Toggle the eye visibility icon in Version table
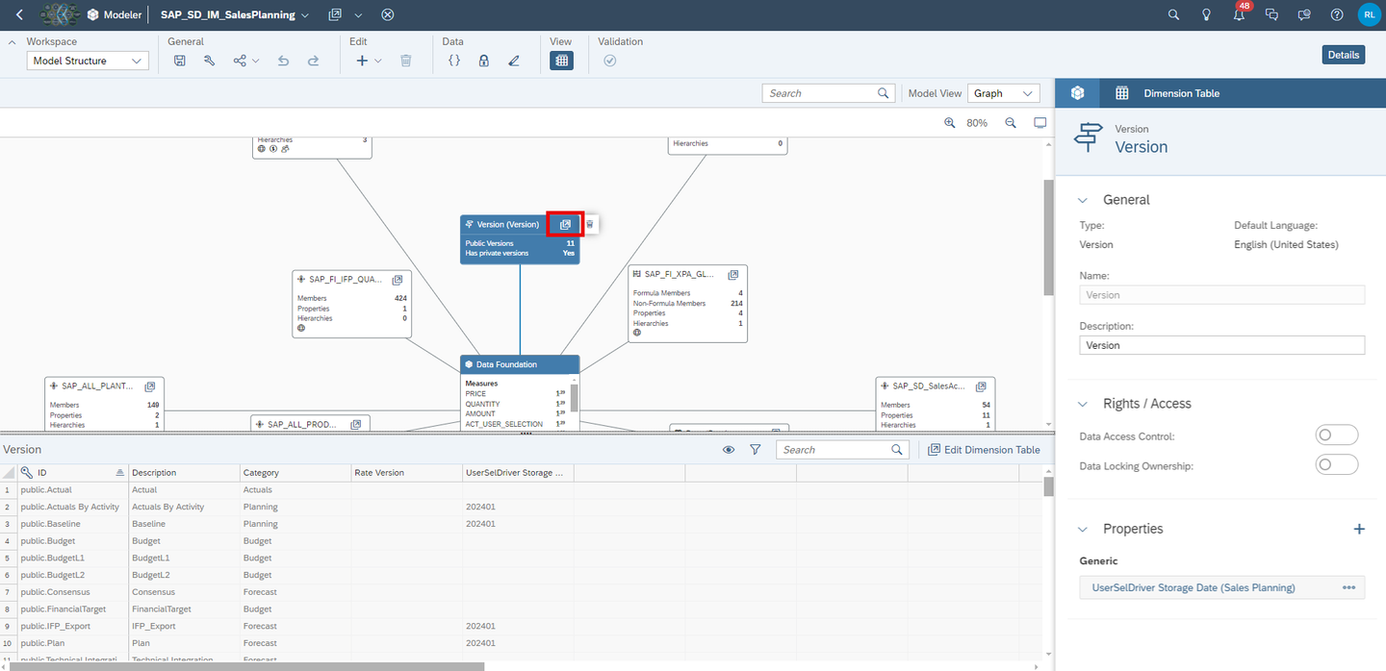The width and height of the screenshot is (1386, 671). [x=729, y=450]
